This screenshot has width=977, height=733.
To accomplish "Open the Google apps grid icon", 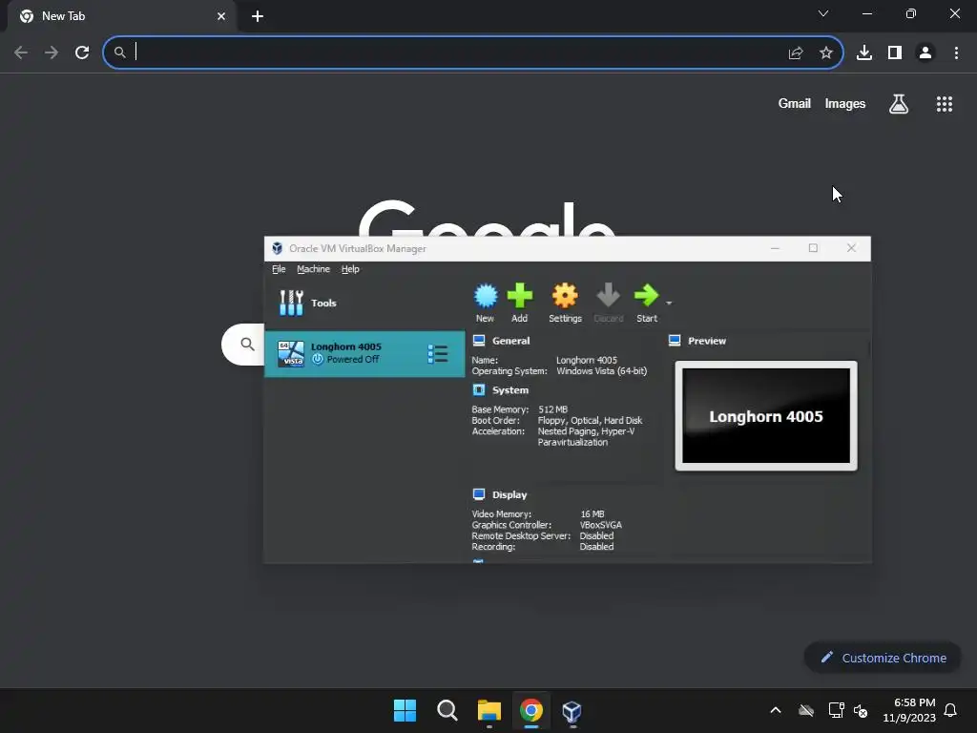I will pos(945,104).
